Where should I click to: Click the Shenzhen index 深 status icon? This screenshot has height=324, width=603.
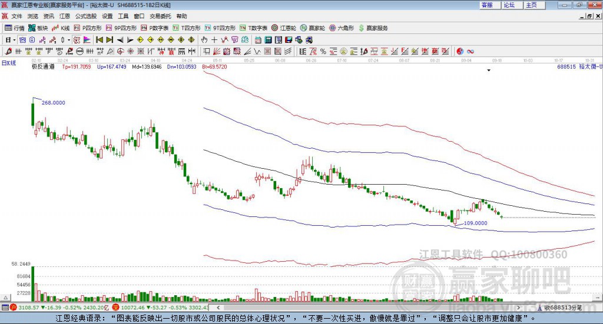(116, 308)
